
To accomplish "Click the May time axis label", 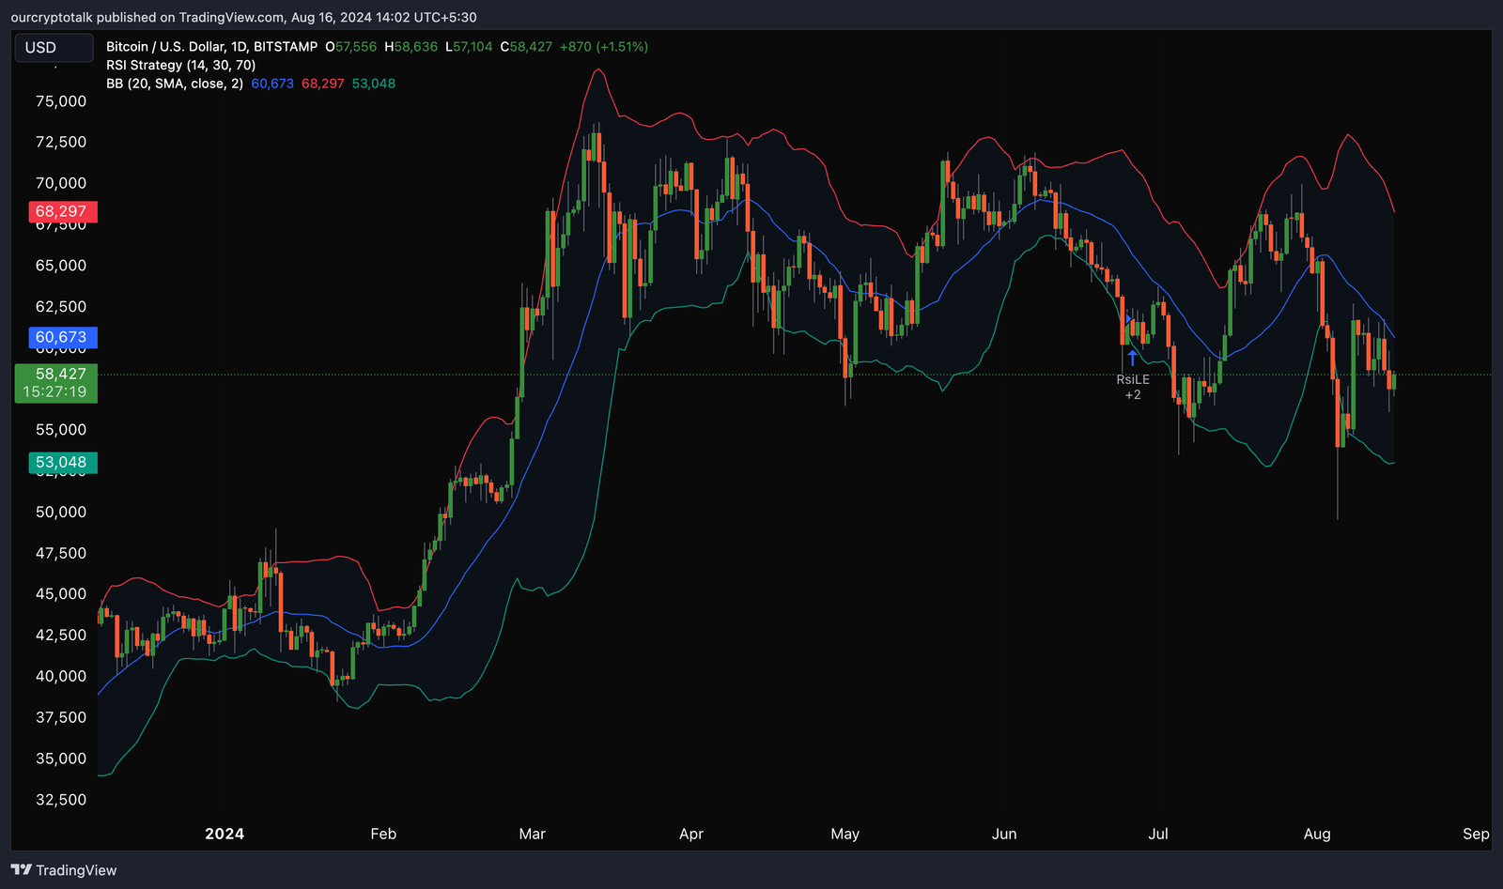I will point(845,834).
